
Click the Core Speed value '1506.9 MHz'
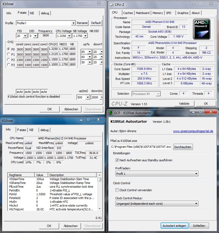pos(144,69)
